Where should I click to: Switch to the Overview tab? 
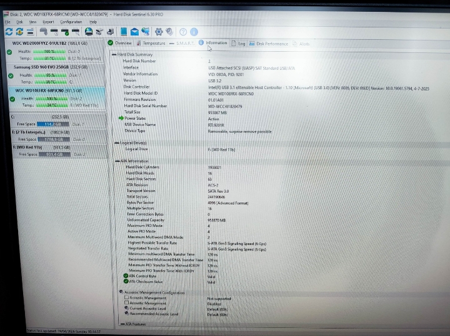click(119, 43)
